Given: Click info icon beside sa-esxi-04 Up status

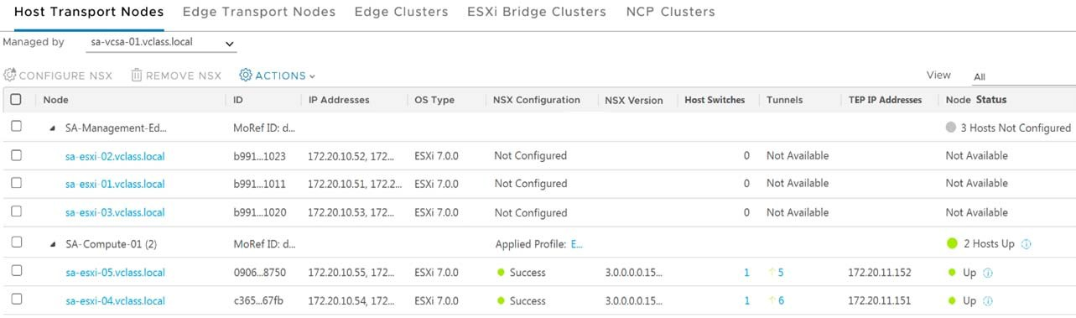Looking at the screenshot, I should click(x=987, y=301).
